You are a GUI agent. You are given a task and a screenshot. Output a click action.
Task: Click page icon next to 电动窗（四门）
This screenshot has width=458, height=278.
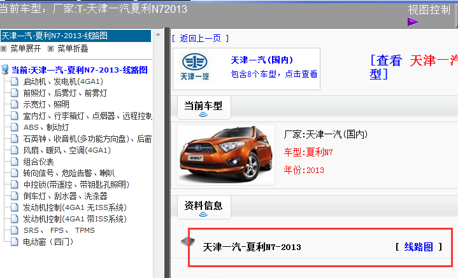pos(14,242)
